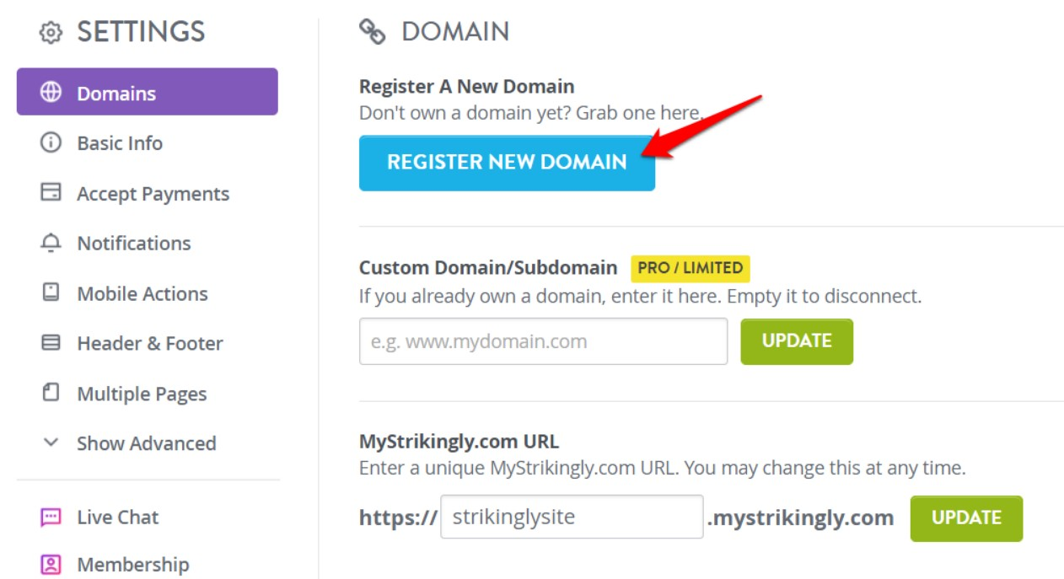Click UPDATE next to custom domain field
This screenshot has width=1064, height=579.
coord(797,341)
